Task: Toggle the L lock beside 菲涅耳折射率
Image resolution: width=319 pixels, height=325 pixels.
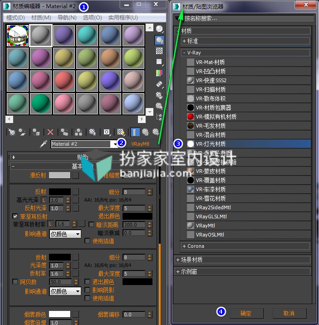Action: [50, 224]
